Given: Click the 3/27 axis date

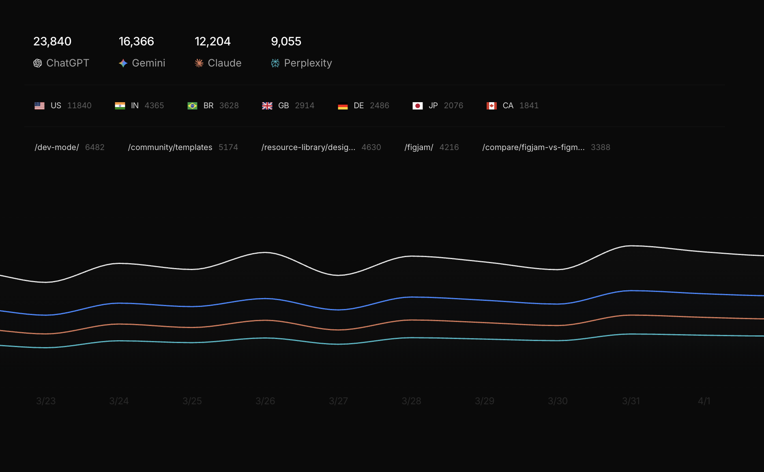Looking at the screenshot, I should pyautogui.click(x=339, y=401).
